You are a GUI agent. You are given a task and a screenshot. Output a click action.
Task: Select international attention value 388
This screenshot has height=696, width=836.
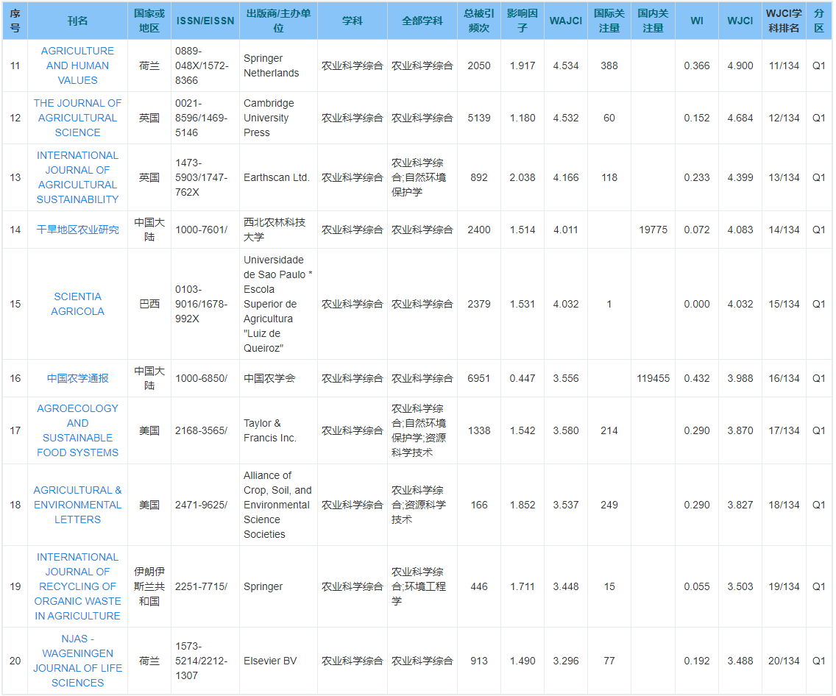609,65
